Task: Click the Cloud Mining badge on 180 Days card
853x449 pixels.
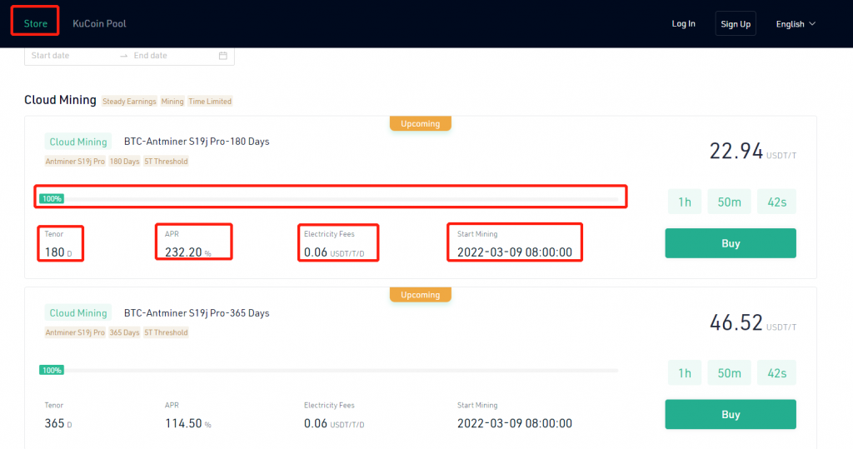Action: point(78,142)
